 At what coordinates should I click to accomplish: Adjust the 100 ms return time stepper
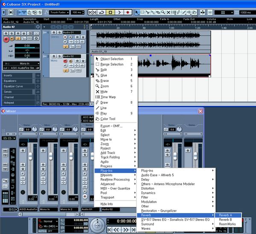pos(83,12)
